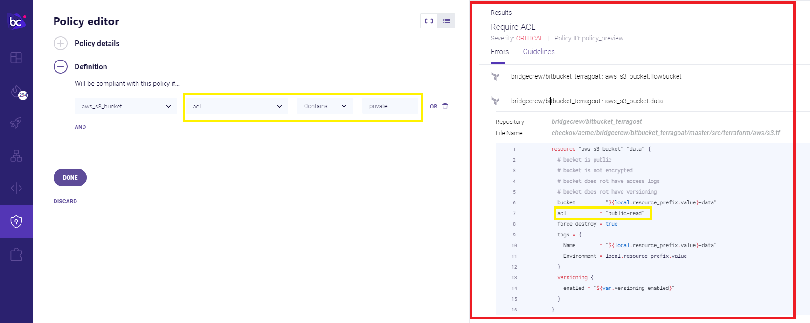Open the hierarchy diagram icon in sidebar
Screen dimensions: 810x323
[16, 155]
